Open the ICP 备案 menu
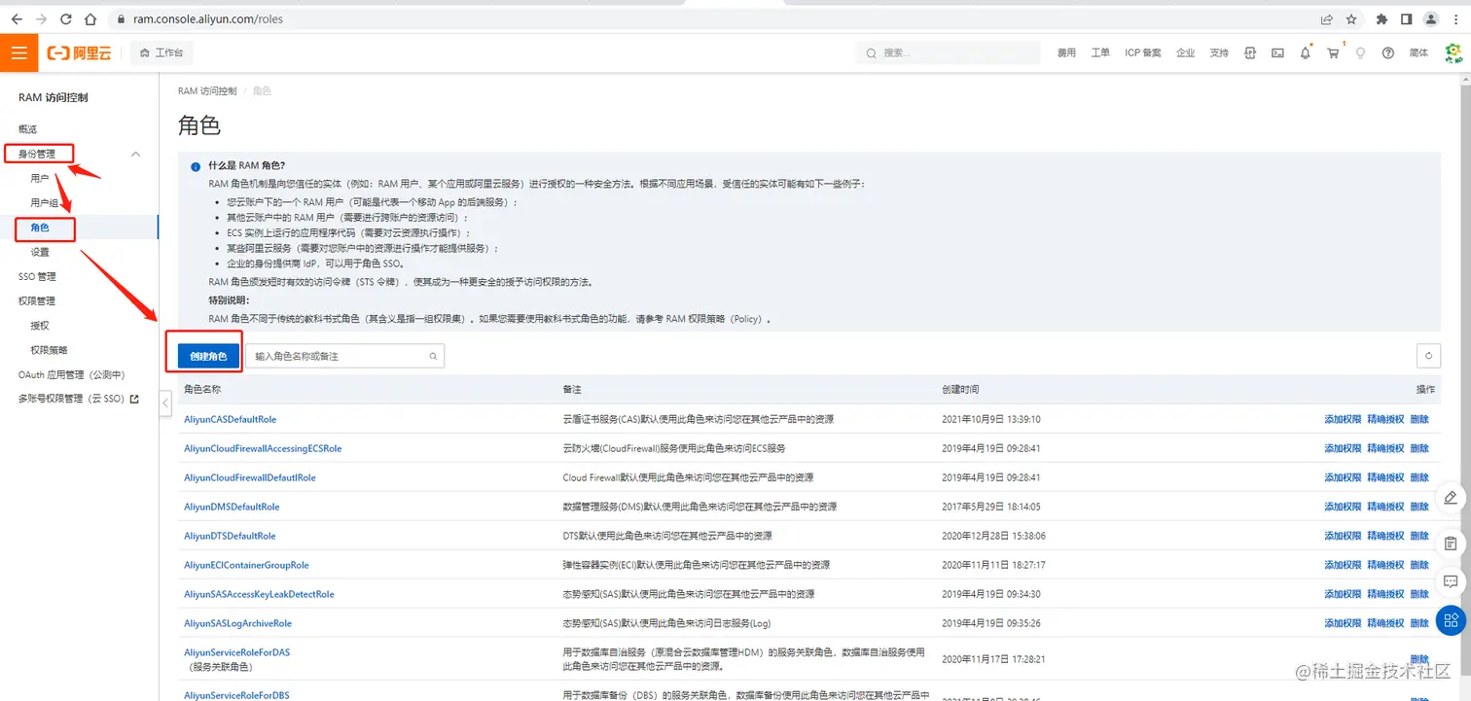Viewport: 1471px width, 701px height. (x=1143, y=53)
